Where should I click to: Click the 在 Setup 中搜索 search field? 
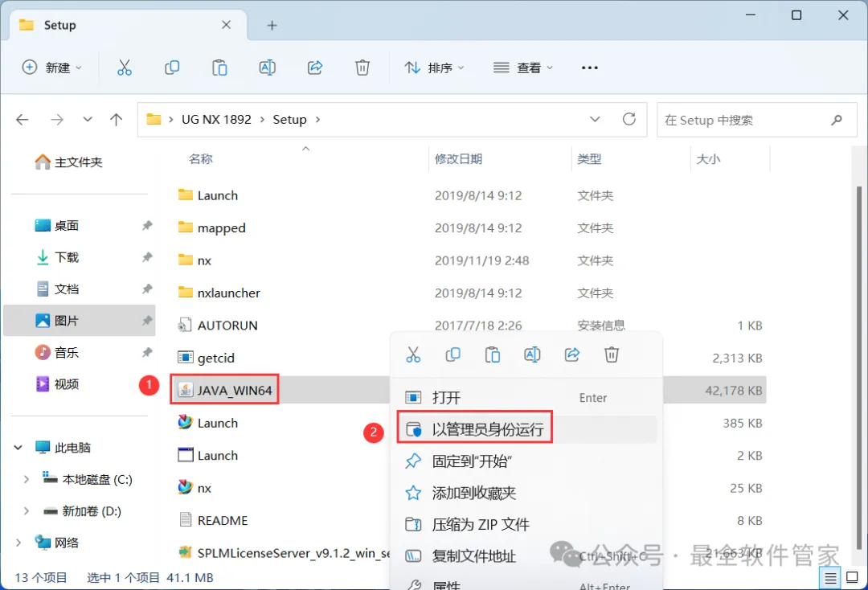click(x=757, y=120)
